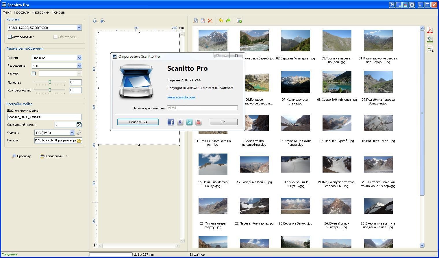Toggle the Размер checkbox
Viewport: 439px width, 258px height.
pyautogui.click(x=34, y=74)
